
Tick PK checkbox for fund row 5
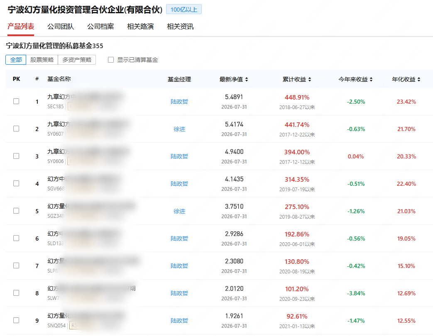point(16,211)
